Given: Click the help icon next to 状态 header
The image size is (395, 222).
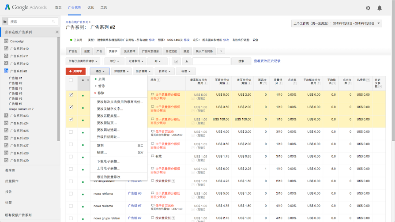Looking at the screenshot, I should pyautogui.click(x=158, y=80).
